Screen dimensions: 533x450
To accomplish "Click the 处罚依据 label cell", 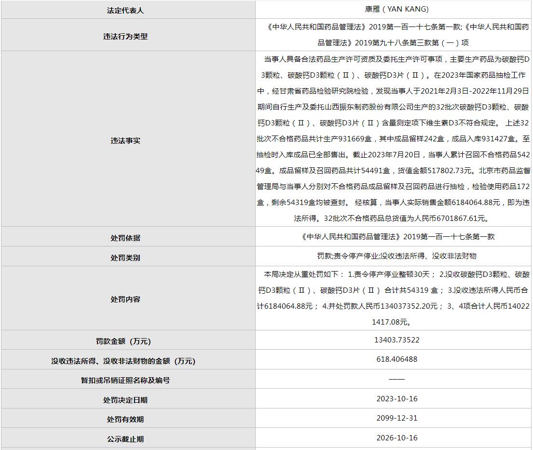I will [128, 236].
